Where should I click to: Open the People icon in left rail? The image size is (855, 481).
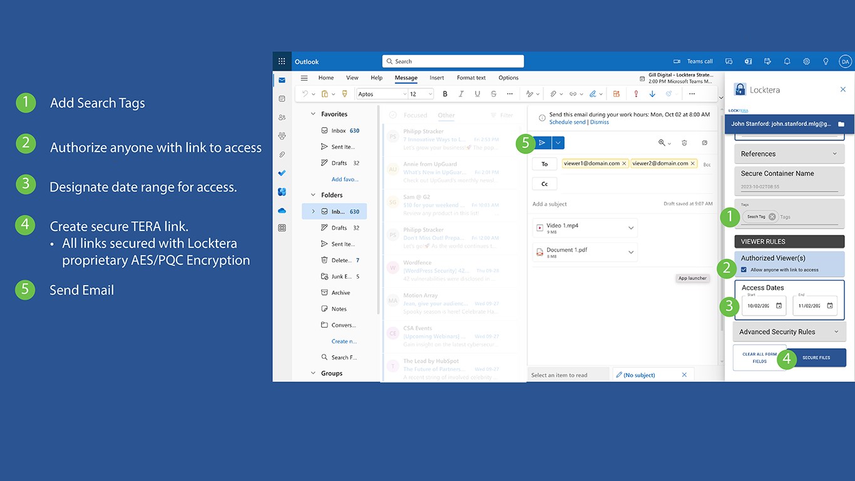pos(282,117)
